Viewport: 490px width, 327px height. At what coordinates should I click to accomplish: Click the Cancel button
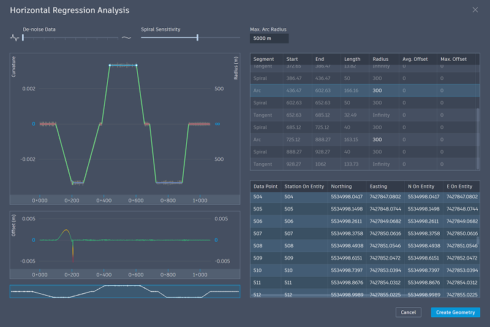pyautogui.click(x=408, y=312)
